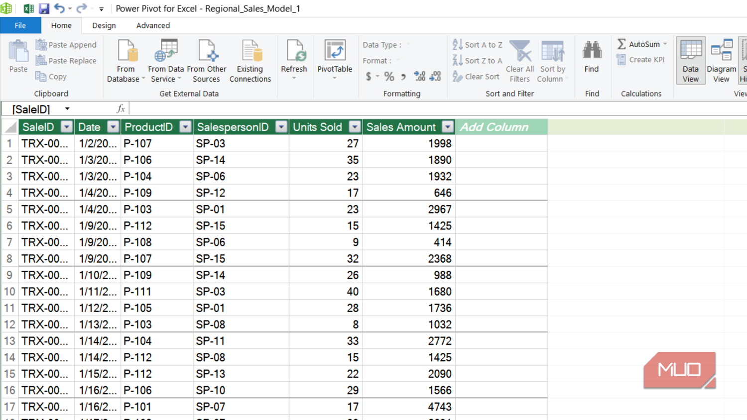This screenshot has height=420, width=747.
Task: Refresh the data model
Action: point(294,59)
